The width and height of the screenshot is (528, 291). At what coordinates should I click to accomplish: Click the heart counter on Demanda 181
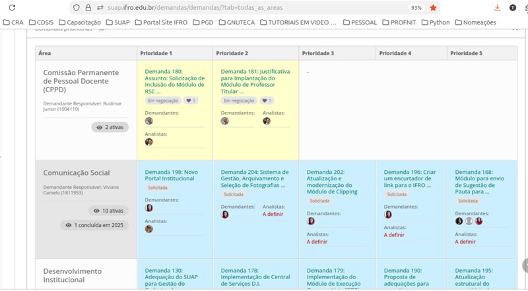[266, 101]
